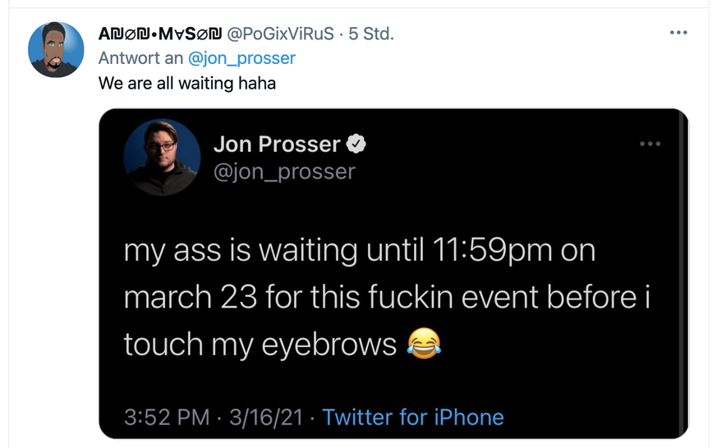Click the "Twitter for iPhone" source label
The height and width of the screenshot is (448, 717).
point(413,417)
